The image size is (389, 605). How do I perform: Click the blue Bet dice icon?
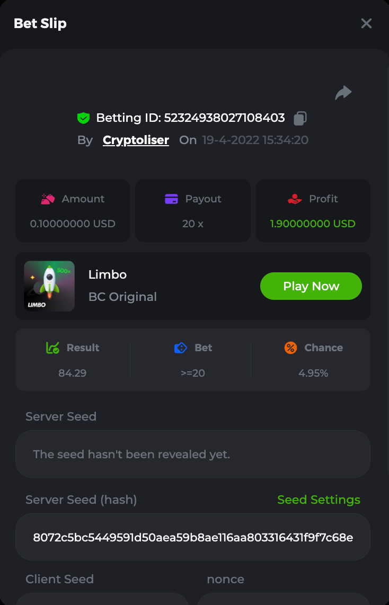click(181, 348)
